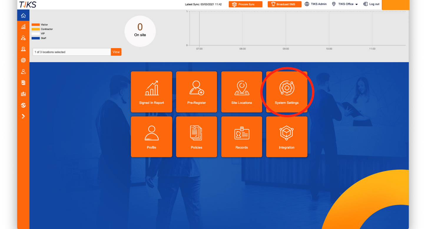426x229 pixels.
Task: Open the sync arrows icon in the sidebar
Action: (x=23, y=105)
